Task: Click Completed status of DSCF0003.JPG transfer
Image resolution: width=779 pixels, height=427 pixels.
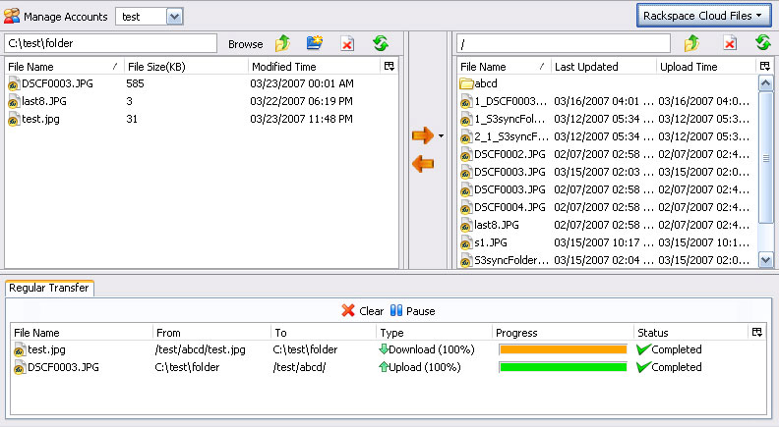Action: pyautogui.click(x=669, y=367)
